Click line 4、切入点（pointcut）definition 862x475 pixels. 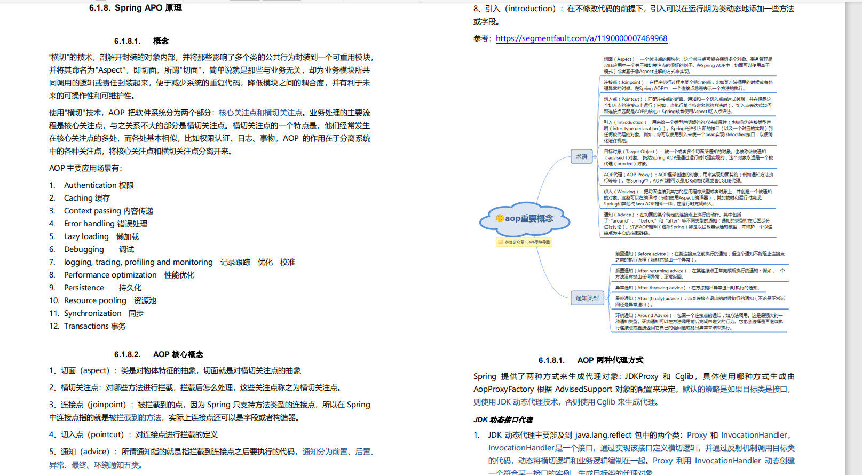point(133,434)
